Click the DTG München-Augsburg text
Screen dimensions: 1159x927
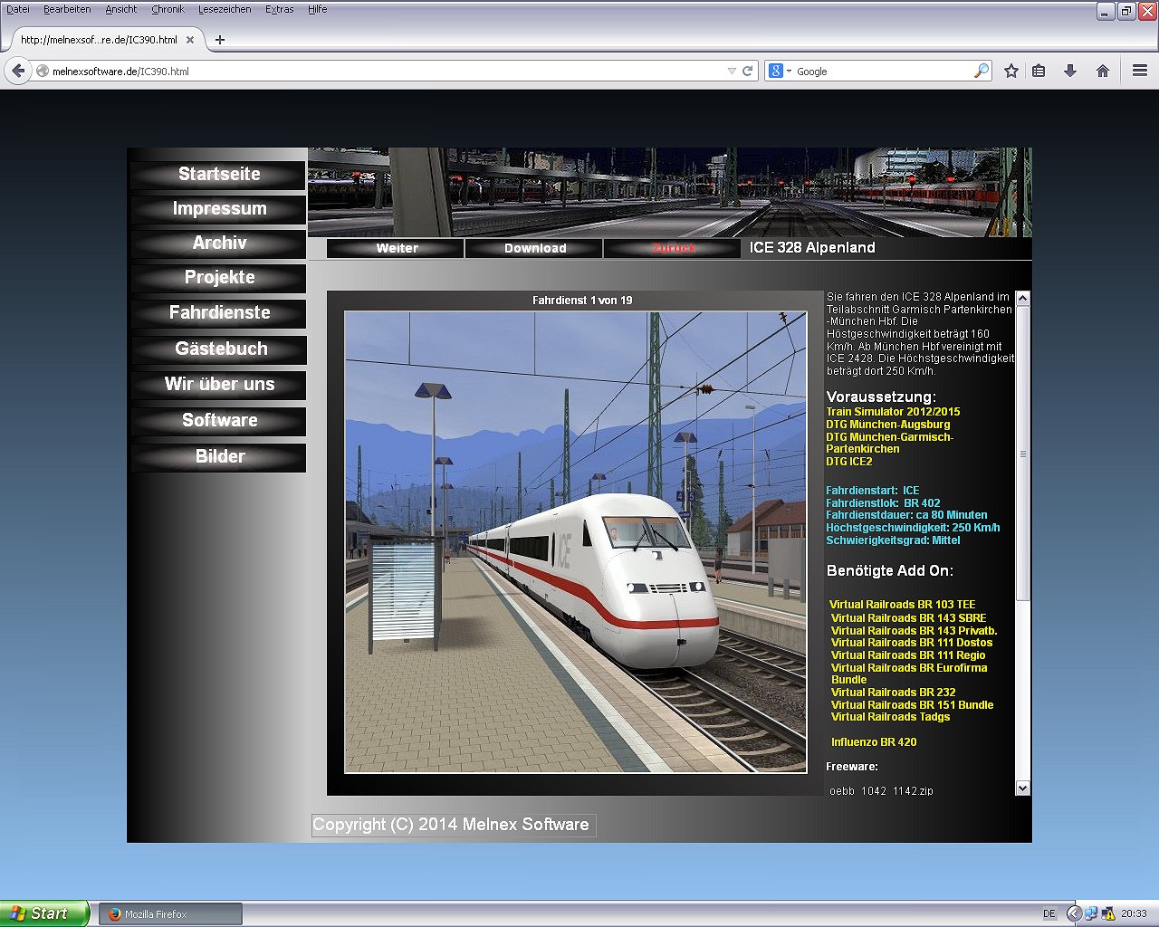coord(888,425)
